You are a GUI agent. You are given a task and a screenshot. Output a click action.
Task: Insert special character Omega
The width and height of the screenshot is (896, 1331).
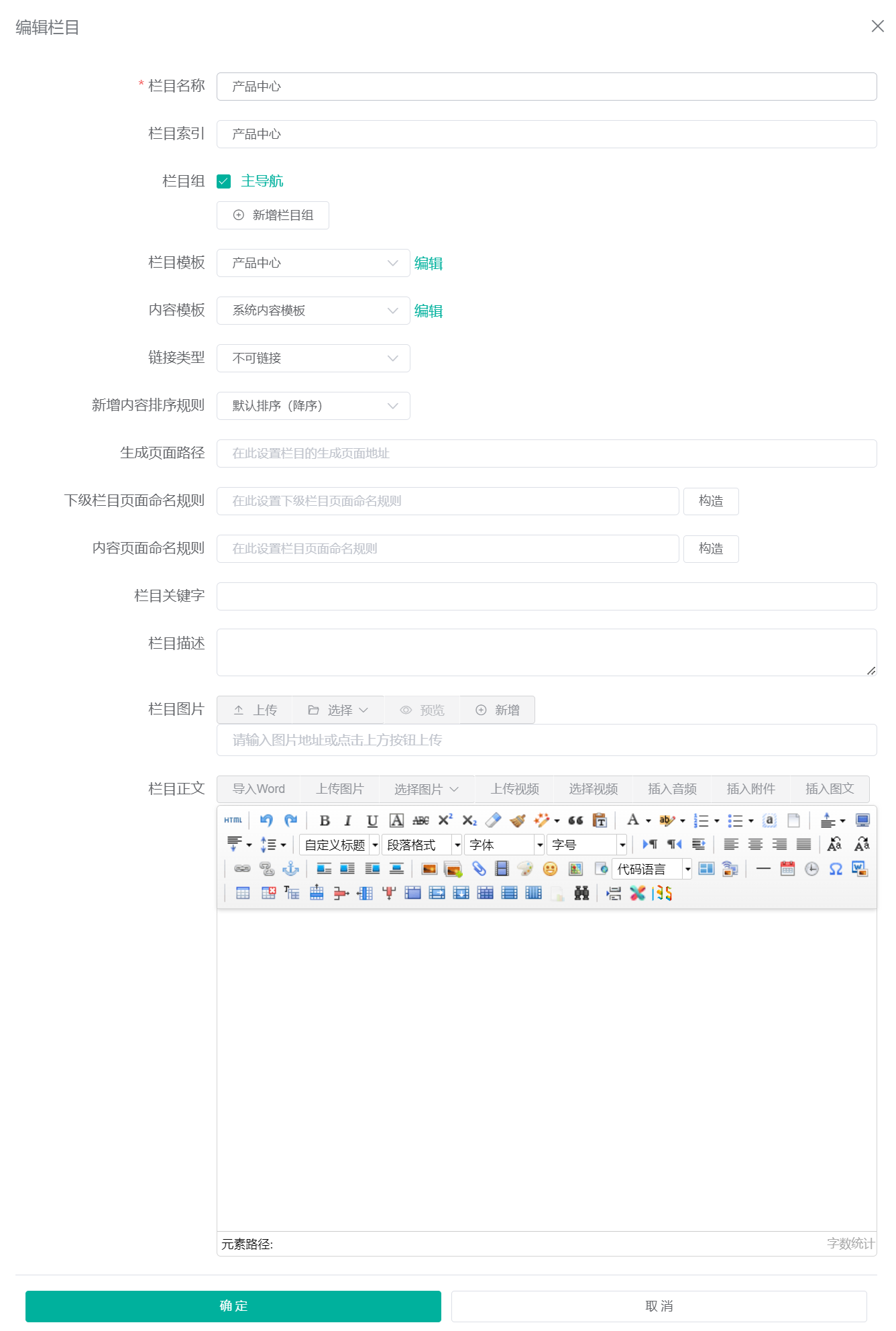pos(836,869)
